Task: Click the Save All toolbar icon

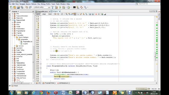Action: click(x=22, y=7)
